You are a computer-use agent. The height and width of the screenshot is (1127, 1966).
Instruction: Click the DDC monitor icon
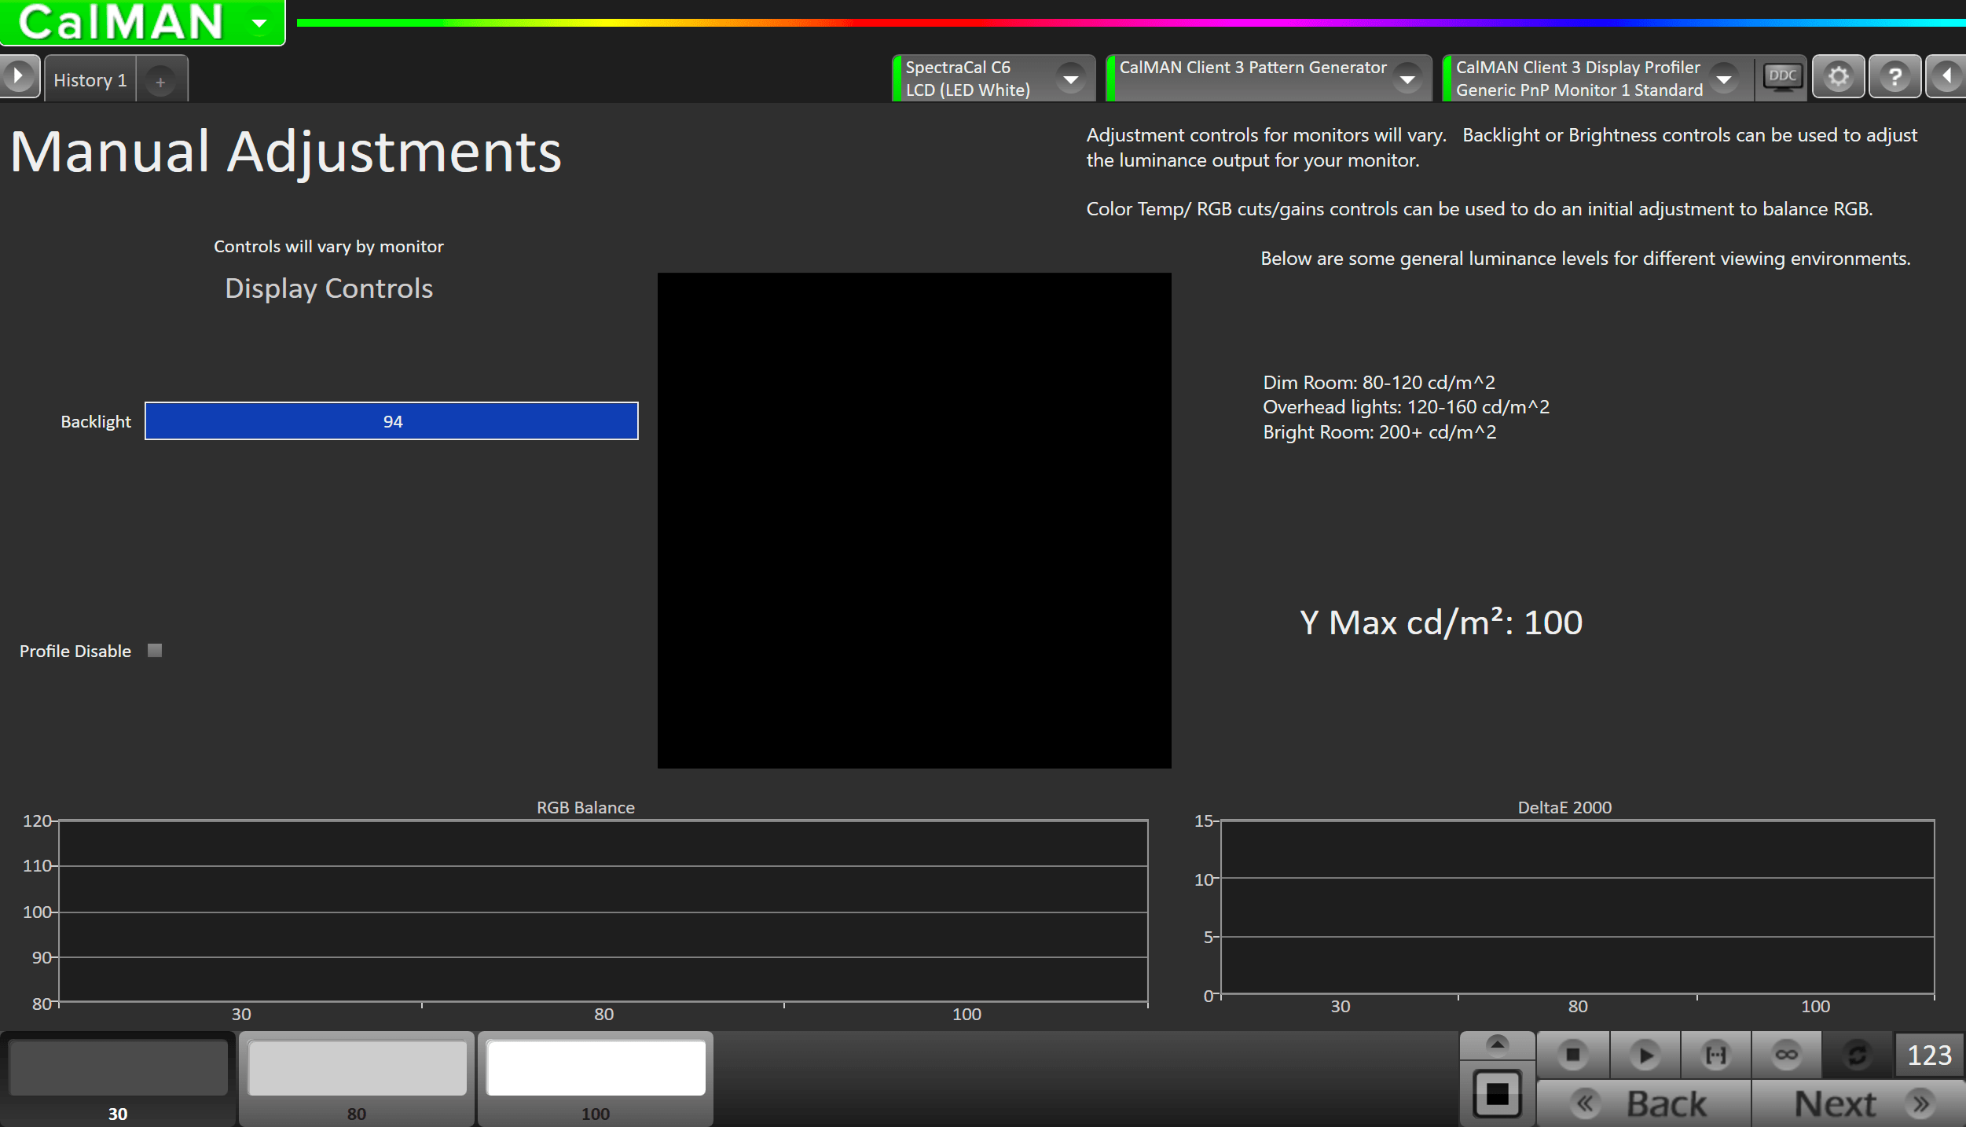point(1782,77)
